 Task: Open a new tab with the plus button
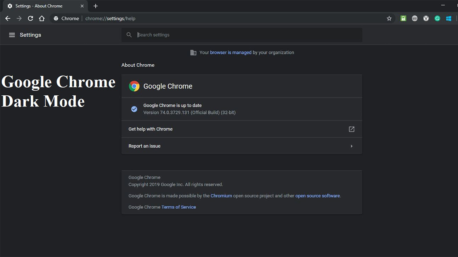point(95,6)
